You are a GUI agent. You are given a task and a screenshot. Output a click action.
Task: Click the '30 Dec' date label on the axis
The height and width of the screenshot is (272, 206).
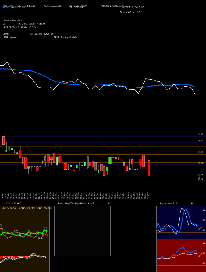(149, 196)
